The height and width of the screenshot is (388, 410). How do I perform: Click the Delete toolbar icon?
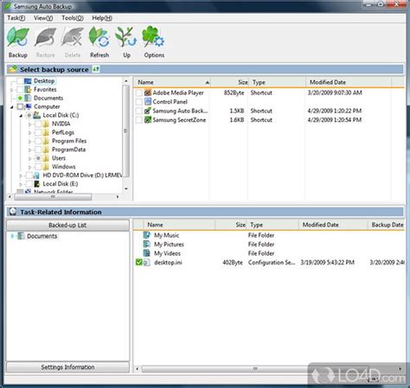click(x=73, y=37)
